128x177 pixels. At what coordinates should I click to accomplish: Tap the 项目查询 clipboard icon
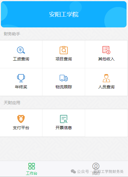coord(64,50)
